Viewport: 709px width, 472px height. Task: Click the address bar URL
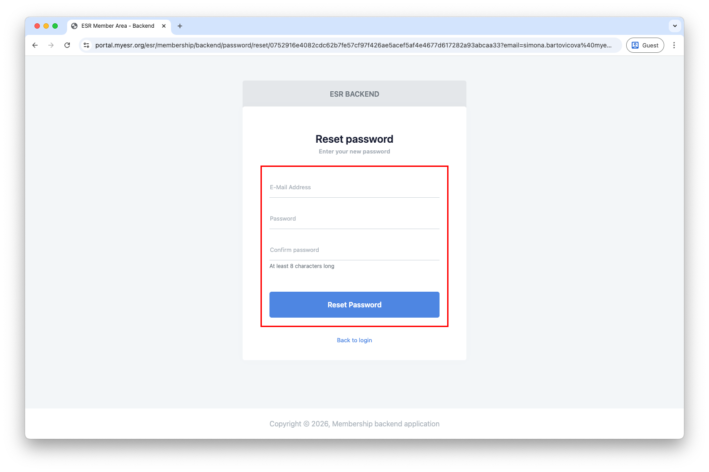353,45
